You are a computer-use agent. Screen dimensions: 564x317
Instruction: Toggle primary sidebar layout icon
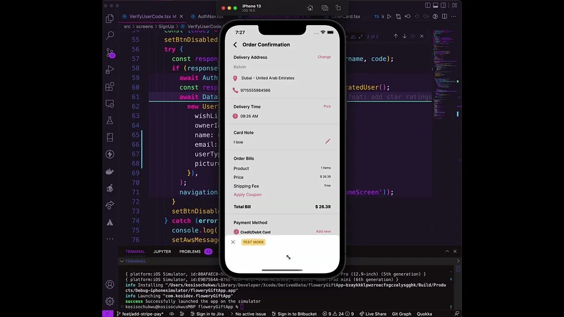tap(427, 5)
